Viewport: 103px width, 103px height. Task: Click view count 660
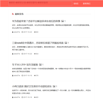[x=37, y=32]
